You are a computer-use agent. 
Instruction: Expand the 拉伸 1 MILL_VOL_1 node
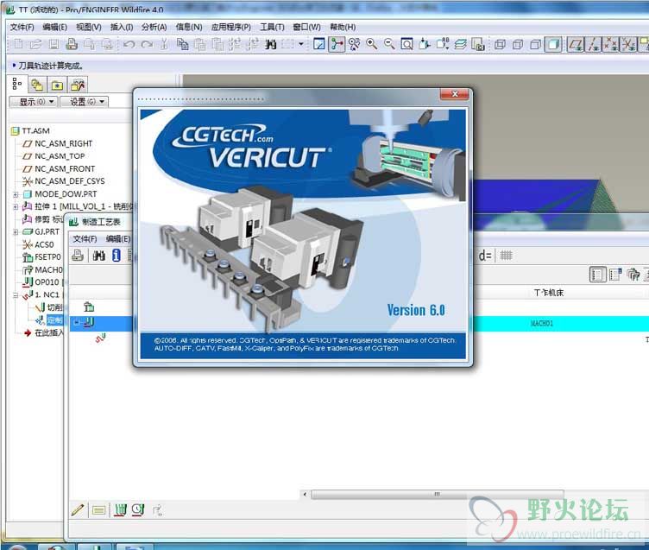(x=16, y=206)
